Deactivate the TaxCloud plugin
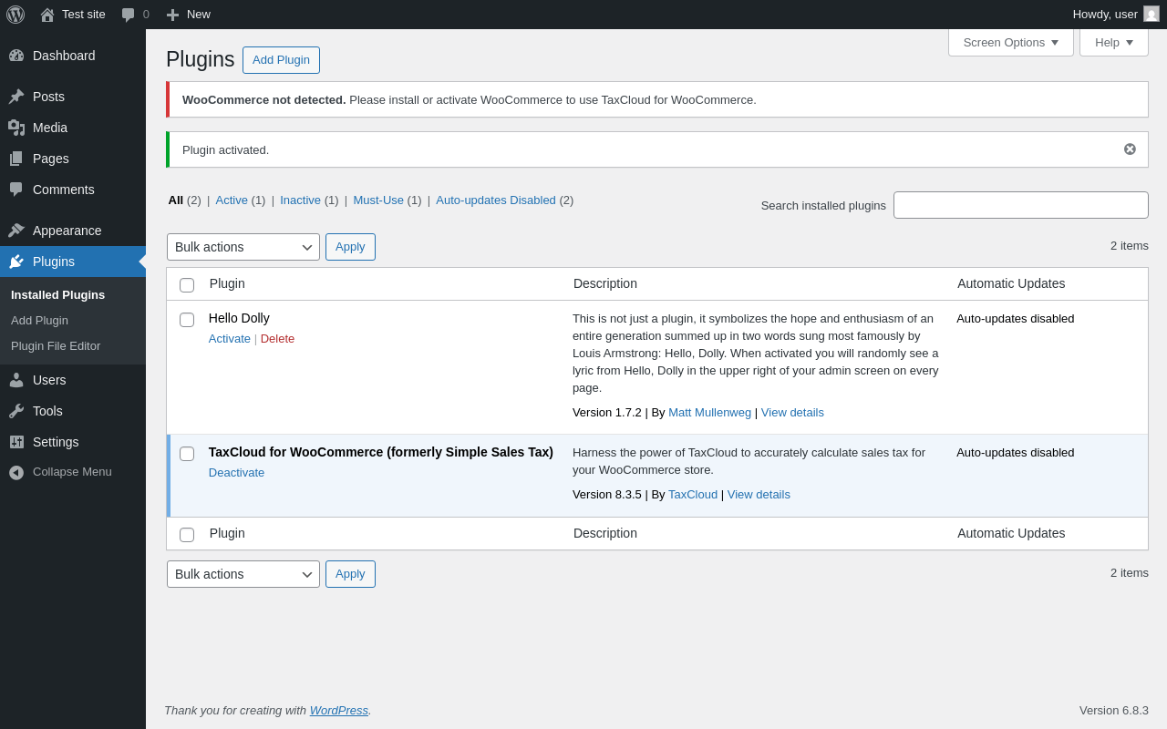The image size is (1167, 729). point(236,473)
